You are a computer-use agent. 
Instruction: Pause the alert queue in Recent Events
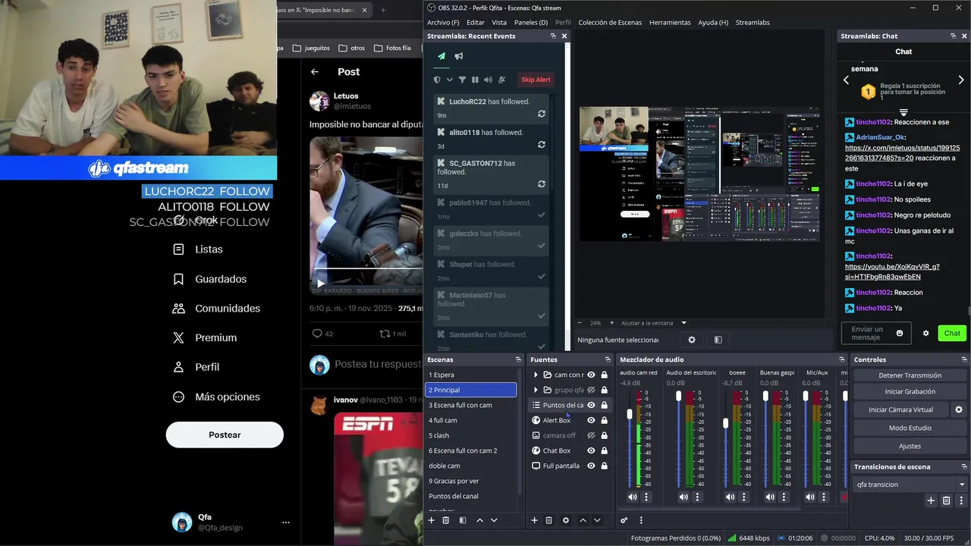pos(475,80)
